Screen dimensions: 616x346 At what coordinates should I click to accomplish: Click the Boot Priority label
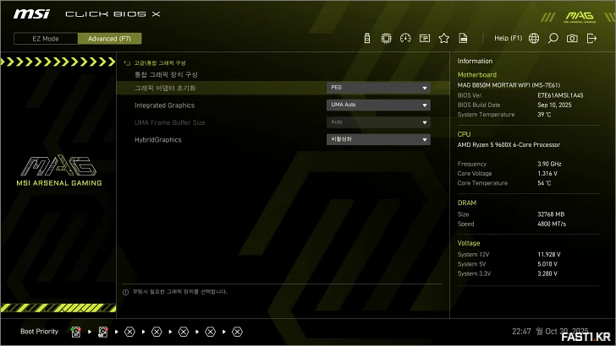39,332
